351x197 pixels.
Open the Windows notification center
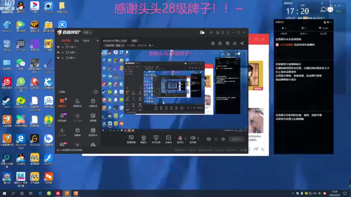345,193
